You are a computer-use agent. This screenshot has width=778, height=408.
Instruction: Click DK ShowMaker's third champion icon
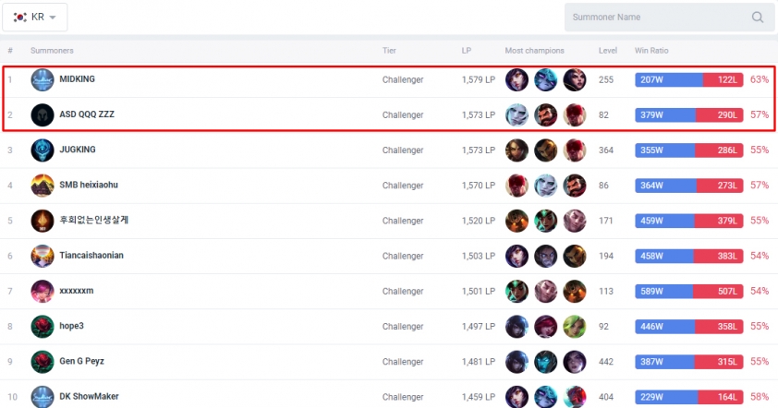575,397
